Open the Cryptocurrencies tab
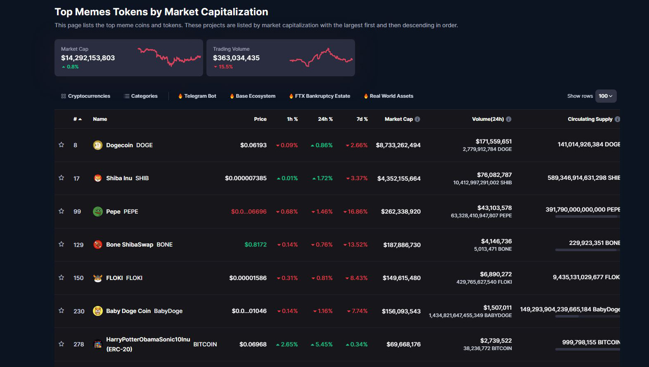The width and height of the screenshot is (649, 367). 86,96
